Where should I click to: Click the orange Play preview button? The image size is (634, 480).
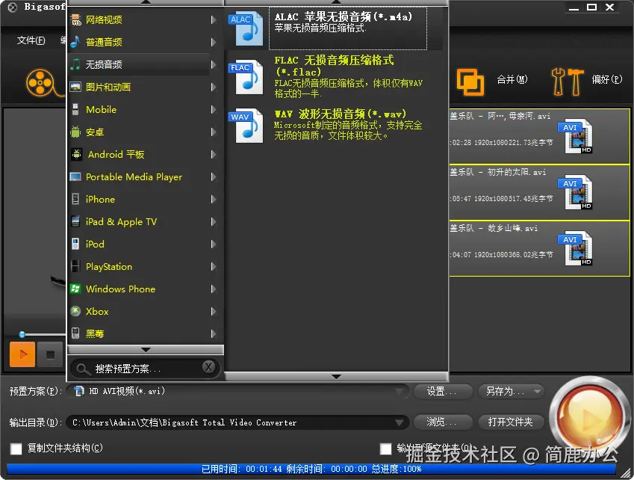point(22,354)
